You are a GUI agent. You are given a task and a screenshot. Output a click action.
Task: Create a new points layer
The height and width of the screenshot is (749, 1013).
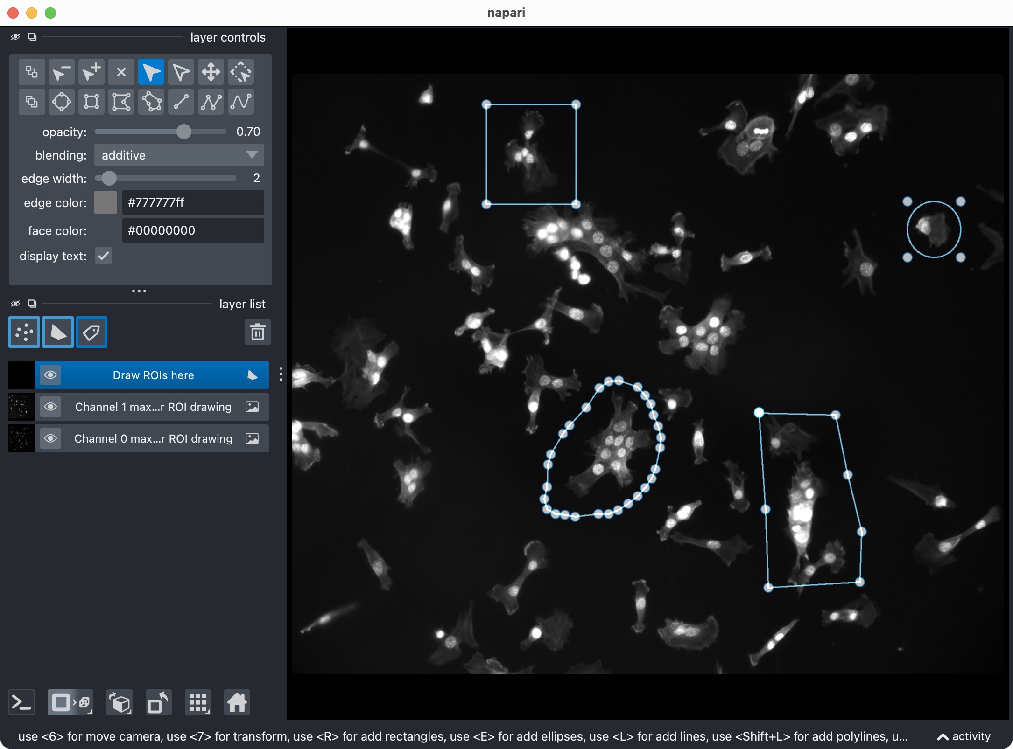[24, 332]
